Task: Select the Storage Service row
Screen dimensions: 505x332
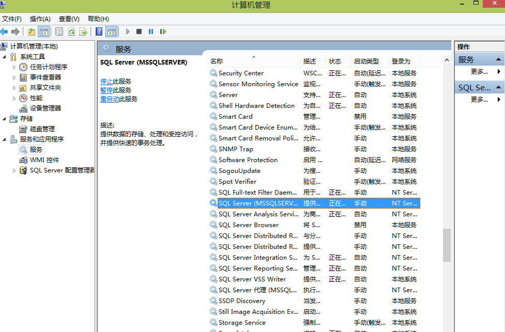Action: coord(314,322)
